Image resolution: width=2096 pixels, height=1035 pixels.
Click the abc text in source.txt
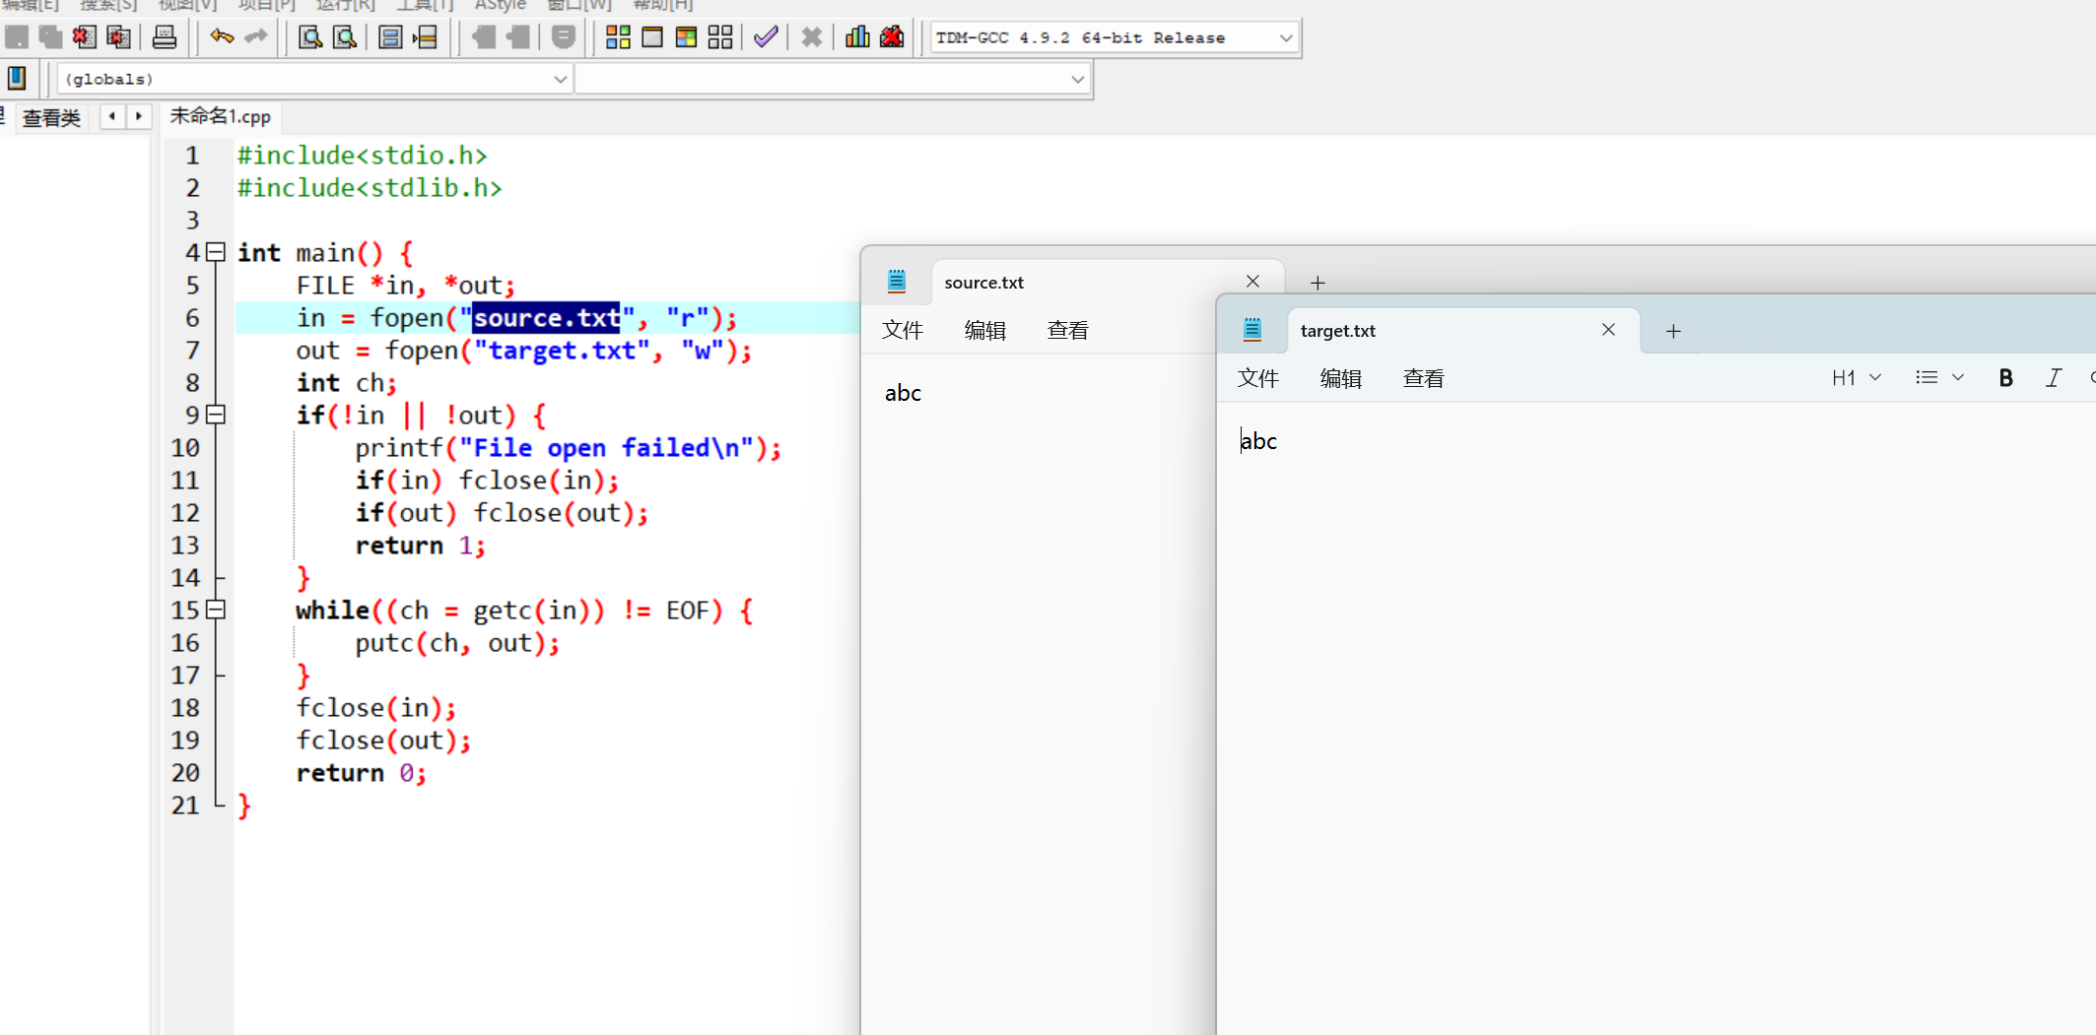pyautogui.click(x=903, y=393)
